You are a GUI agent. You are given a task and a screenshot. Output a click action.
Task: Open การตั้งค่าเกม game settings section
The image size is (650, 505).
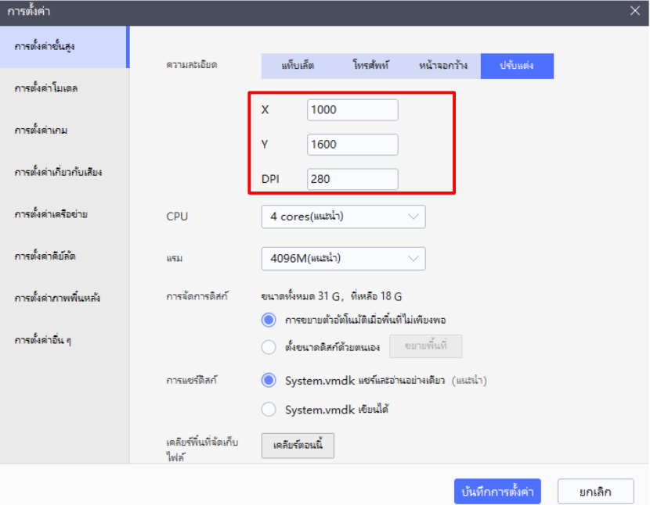click(65, 131)
